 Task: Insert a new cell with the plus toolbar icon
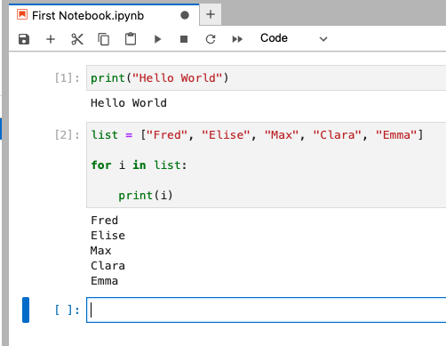point(51,39)
